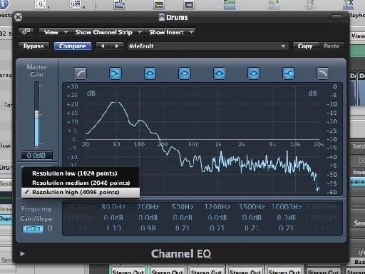This screenshot has width=365, height=274.
Task: Click the 0.0dB master gain field
Action: tap(36, 156)
